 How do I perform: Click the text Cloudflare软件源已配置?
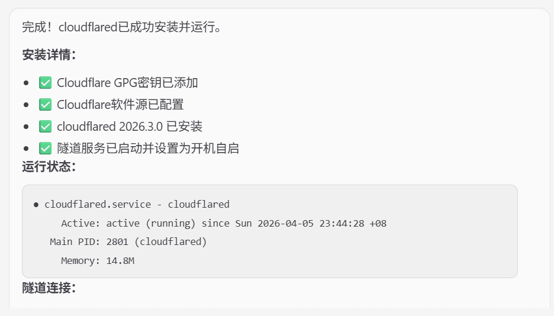(x=120, y=105)
